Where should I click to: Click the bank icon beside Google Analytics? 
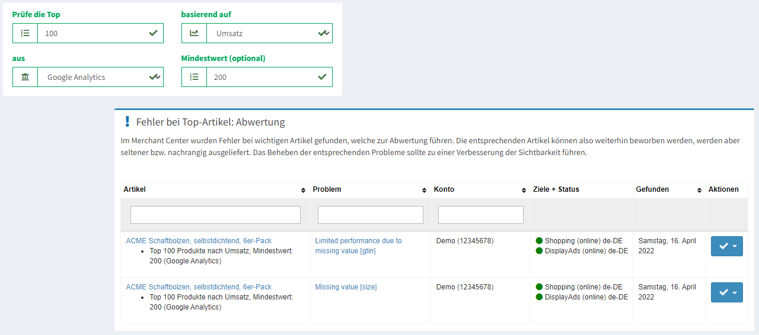(25, 78)
